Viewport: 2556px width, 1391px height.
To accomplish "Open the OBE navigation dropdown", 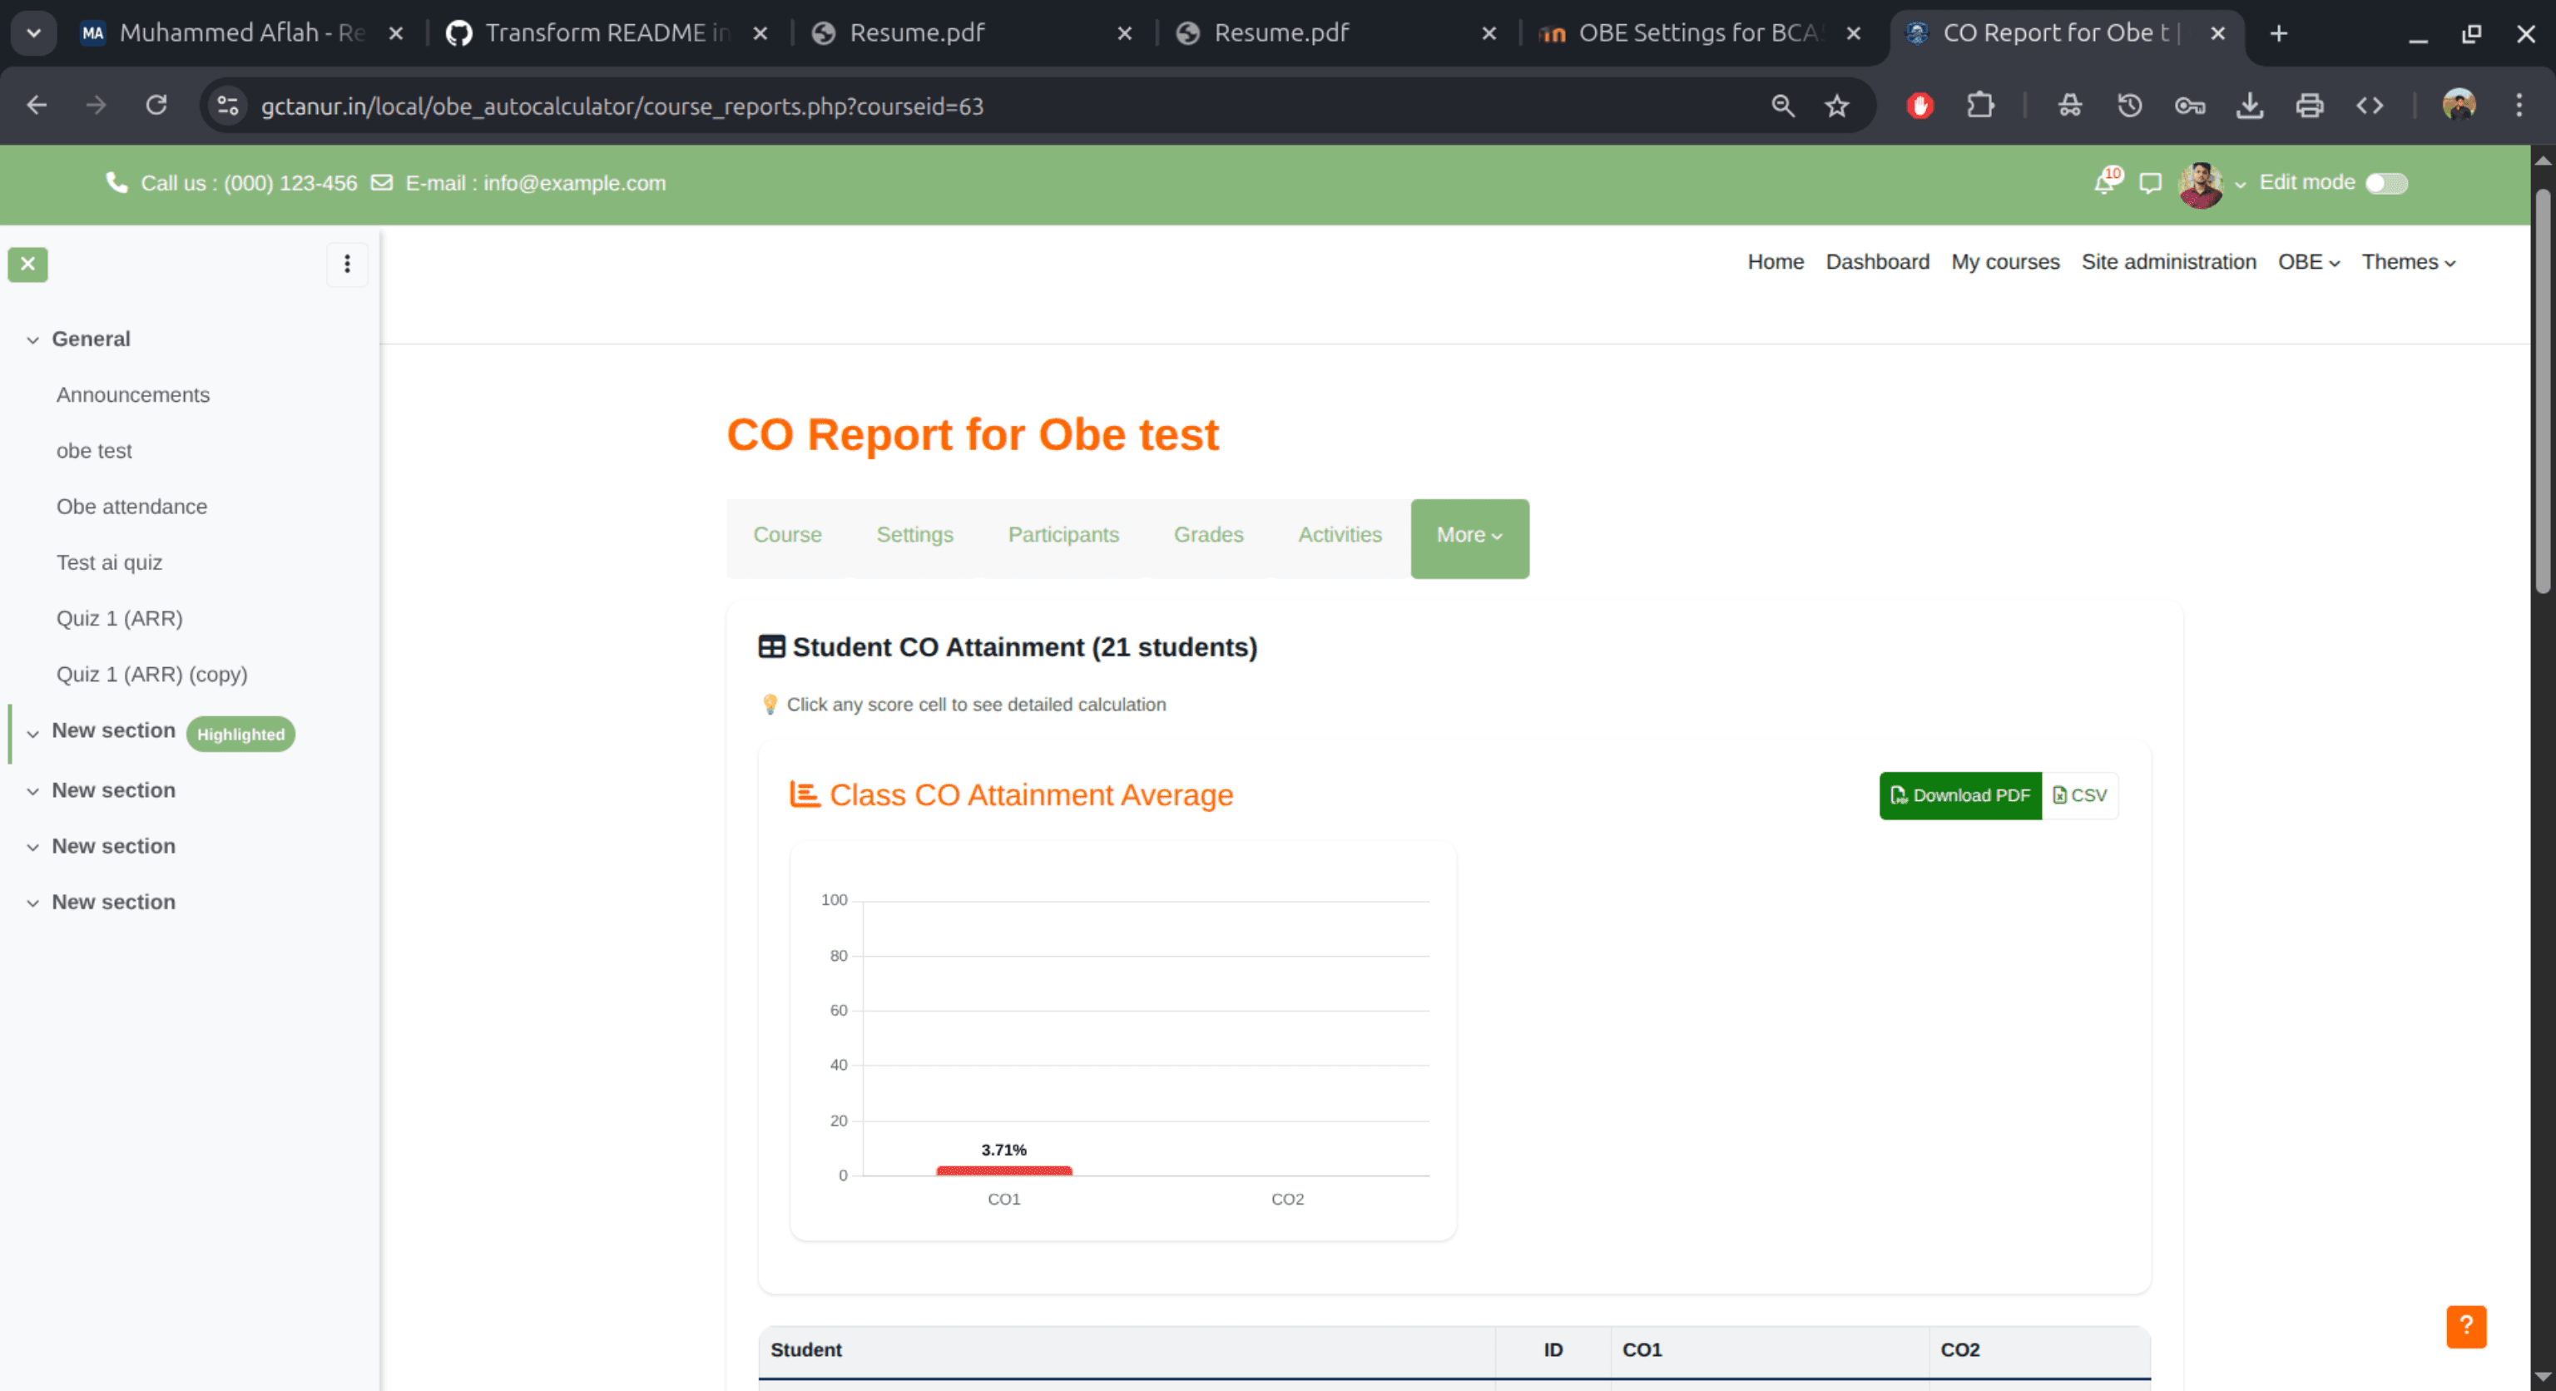I will point(2308,262).
